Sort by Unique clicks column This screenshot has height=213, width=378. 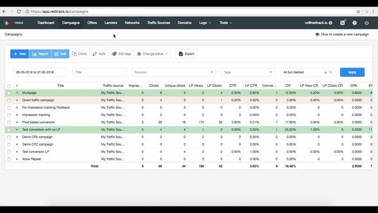pos(175,85)
